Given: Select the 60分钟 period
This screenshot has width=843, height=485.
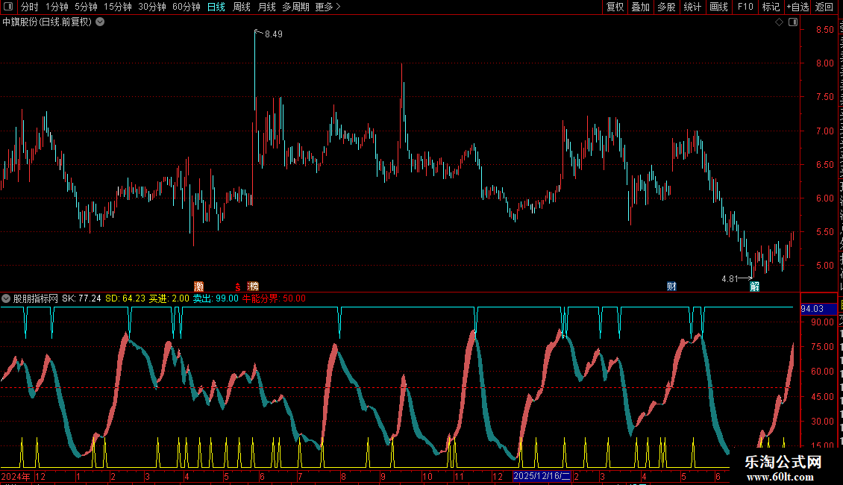Looking at the screenshot, I should click(x=187, y=7).
